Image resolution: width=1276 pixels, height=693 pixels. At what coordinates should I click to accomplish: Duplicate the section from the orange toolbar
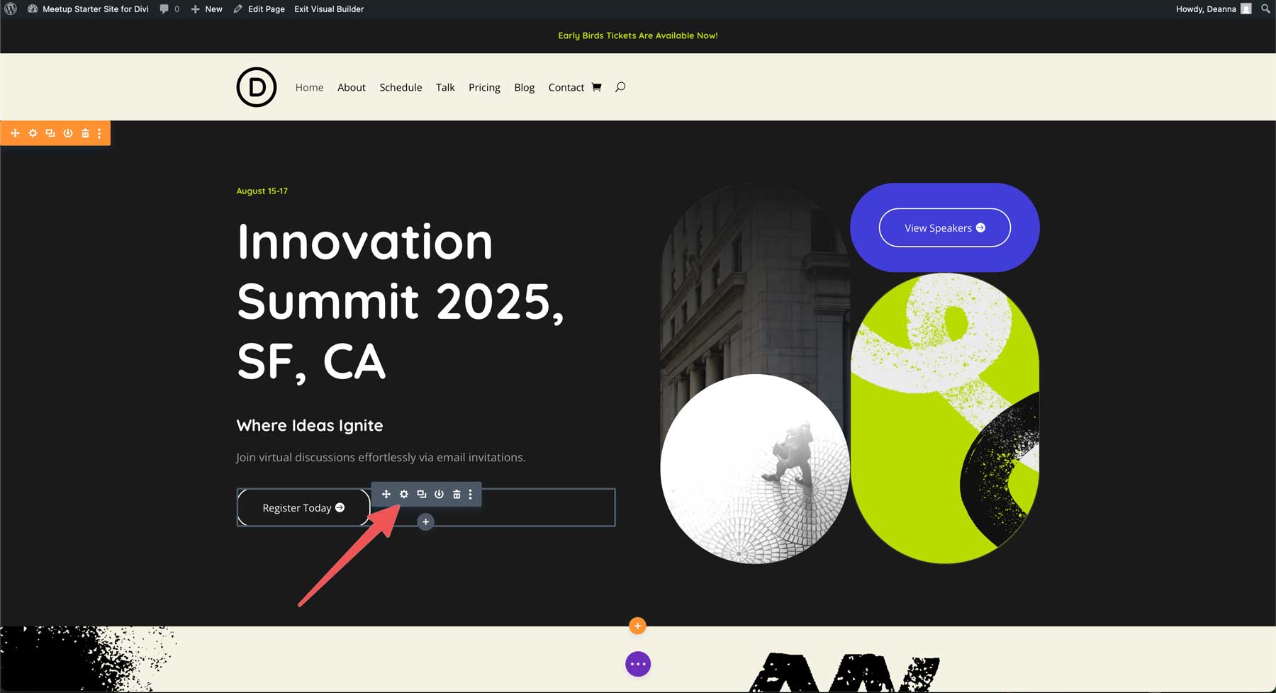50,133
